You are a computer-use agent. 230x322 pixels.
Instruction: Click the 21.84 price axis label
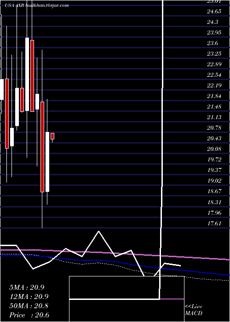click(x=214, y=96)
